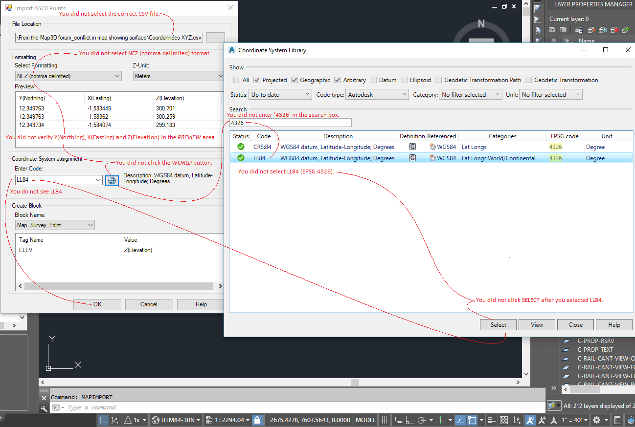Click the World globe button beside Enter Code
The image size is (635, 427).
(x=112, y=180)
